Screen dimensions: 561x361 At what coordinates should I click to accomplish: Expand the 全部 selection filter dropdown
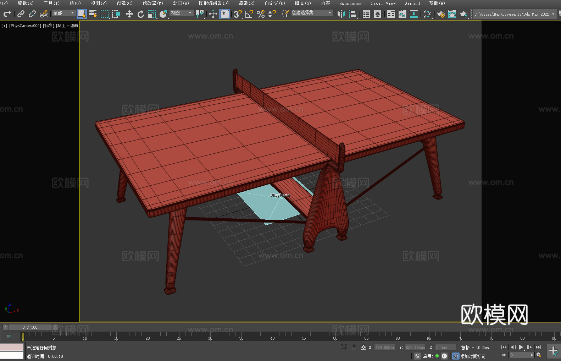coord(63,13)
